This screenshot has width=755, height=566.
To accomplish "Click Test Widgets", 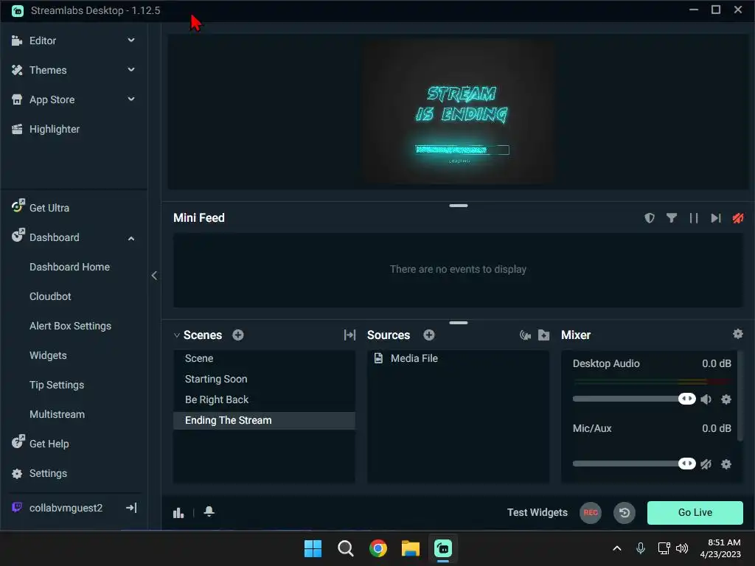I will pyautogui.click(x=537, y=513).
